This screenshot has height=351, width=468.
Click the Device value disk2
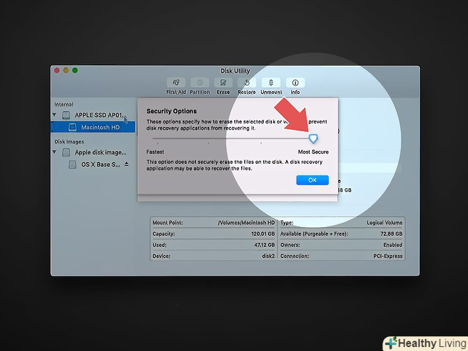pyautogui.click(x=268, y=256)
